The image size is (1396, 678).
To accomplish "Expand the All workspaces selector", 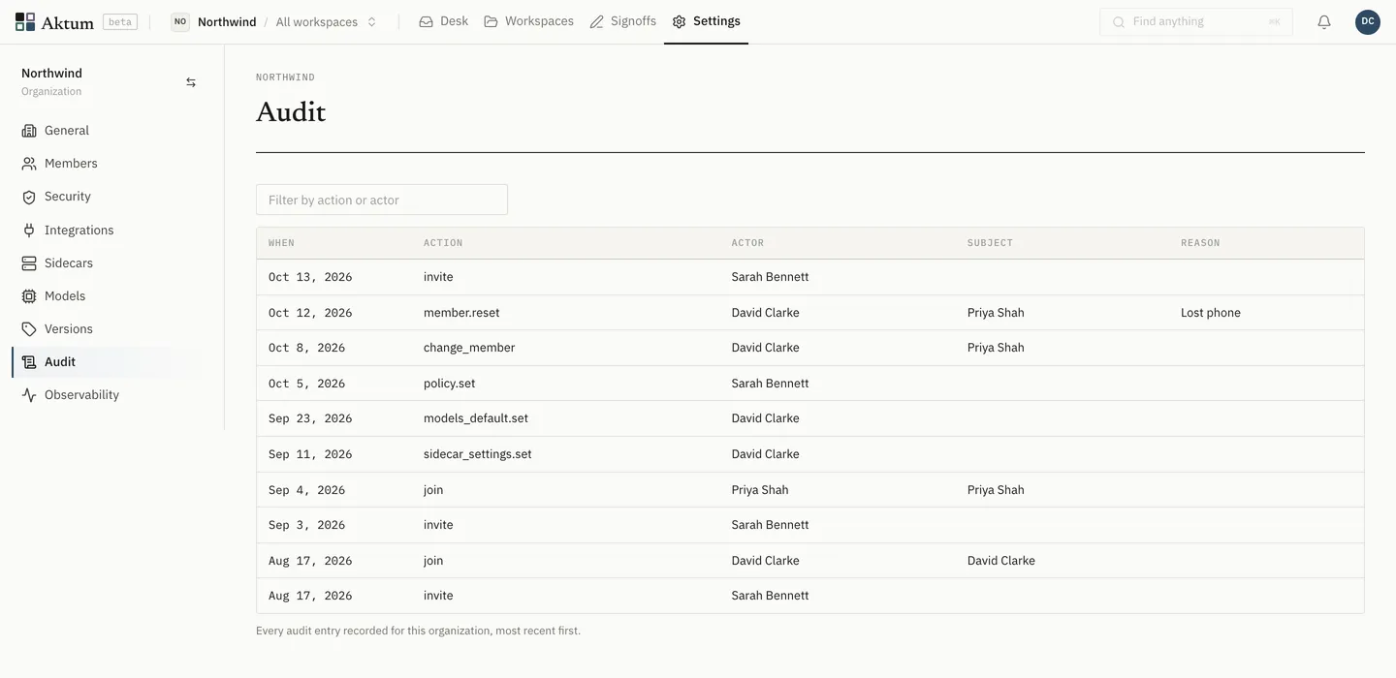I will [326, 21].
